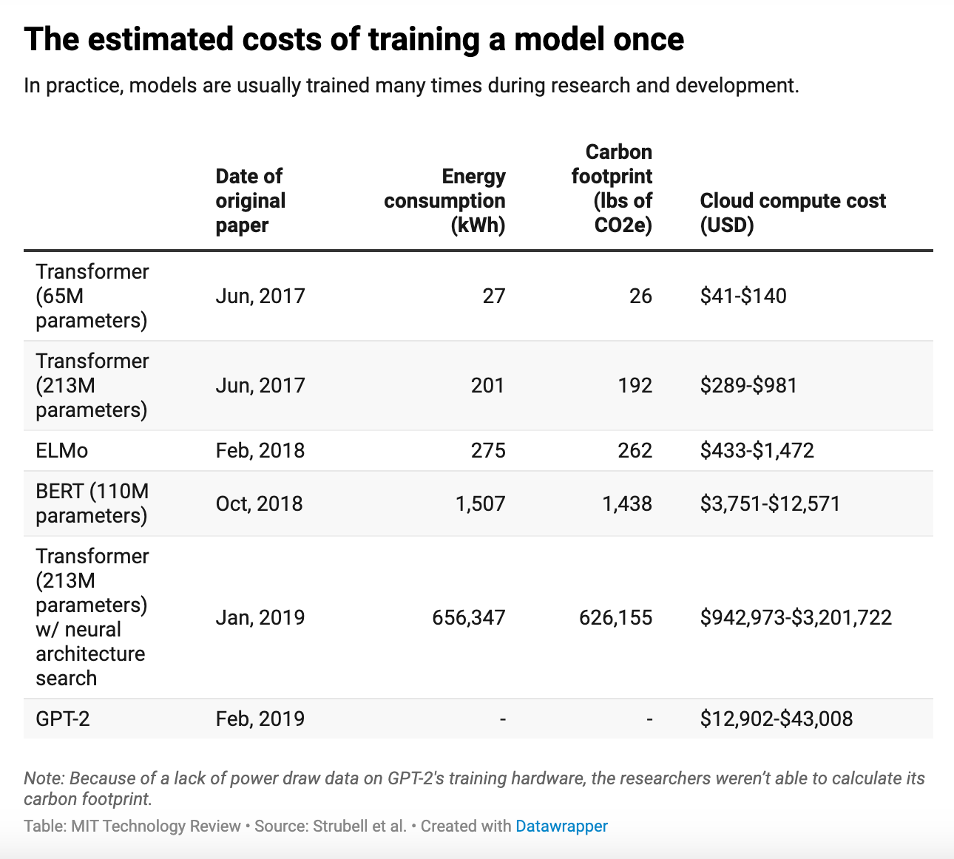
Task: Click the GPT-2 row label
Action: [x=63, y=719]
